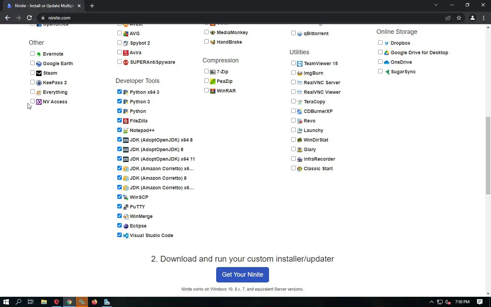Click the SugarSync bird icon
This screenshot has height=307, width=491.
tap(387, 72)
